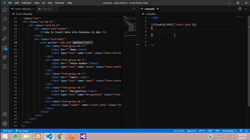Click the Phone Number label line
This screenshot has width=250, height=140.
coord(75,63)
